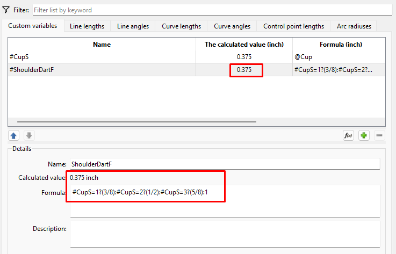Select the #CupS variable row

(x=102, y=56)
